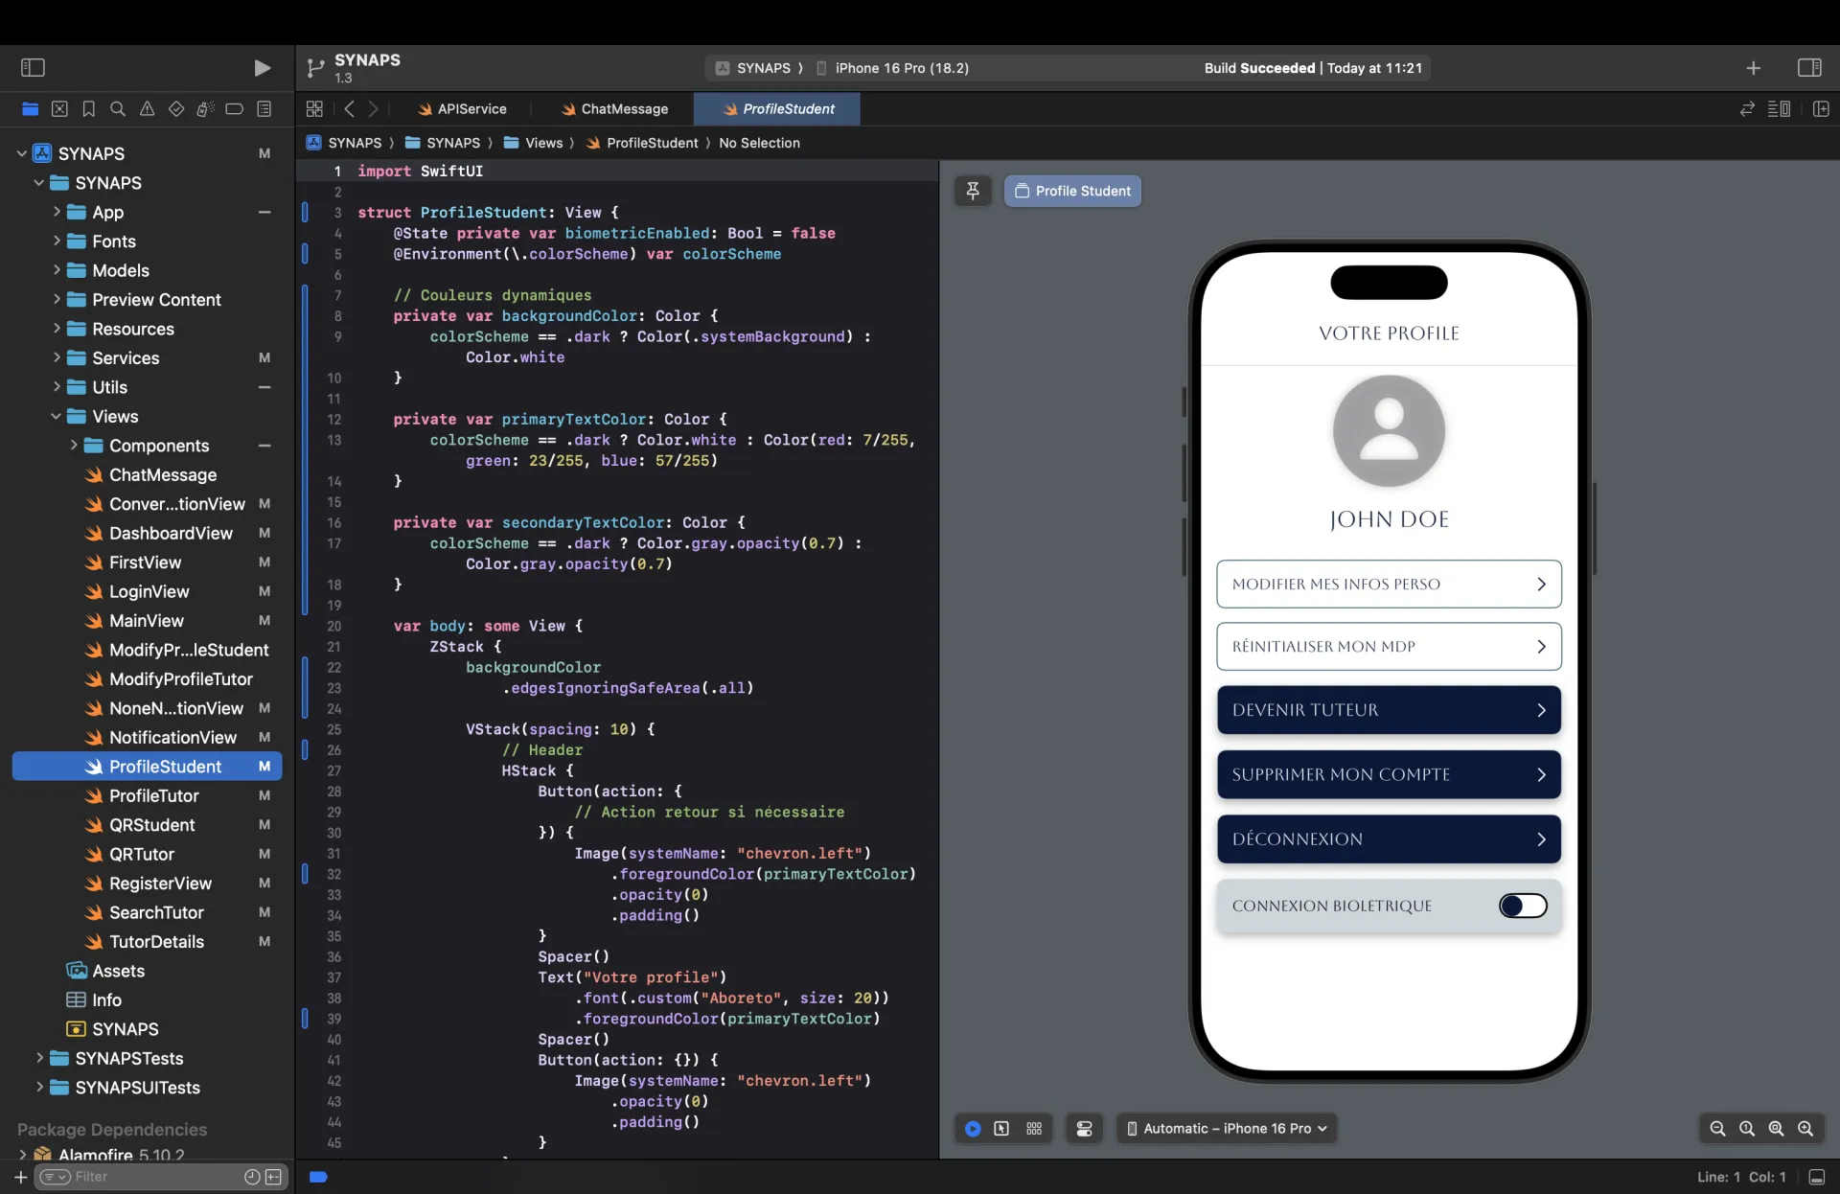
Task: Zoom in the preview canvas
Action: point(1805,1129)
